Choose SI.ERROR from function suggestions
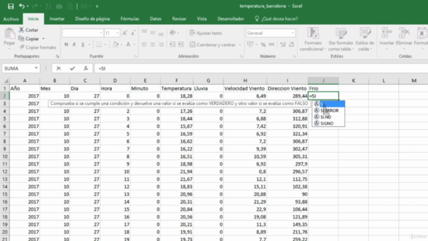Screen dimensions: 428x241 coord(328,110)
